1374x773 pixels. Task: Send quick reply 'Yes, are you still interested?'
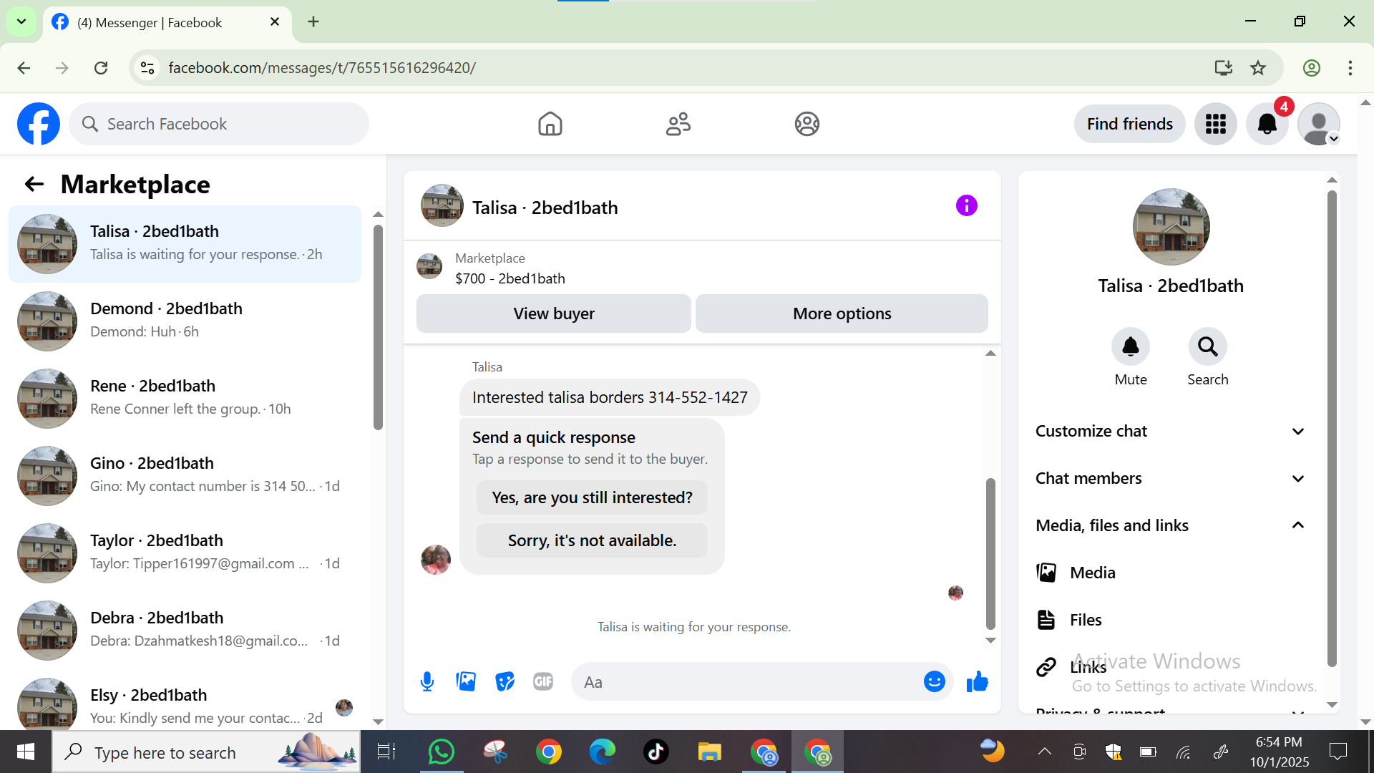coord(592,497)
